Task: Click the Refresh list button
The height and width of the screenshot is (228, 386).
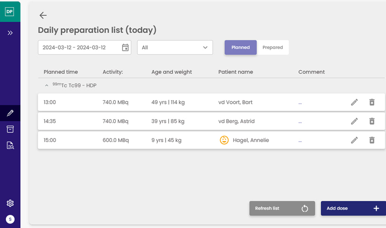Action: [282, 208]
